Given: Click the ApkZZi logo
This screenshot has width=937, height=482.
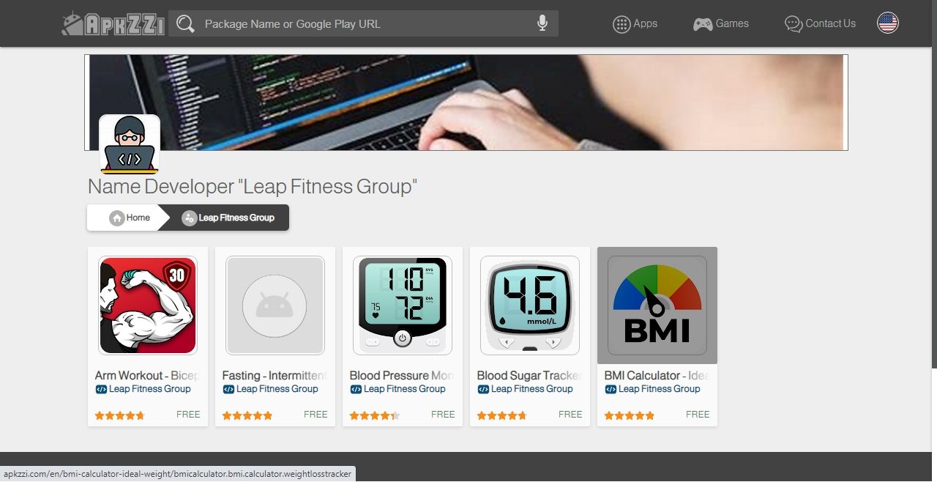Looking at the screenshot, I should [112, 23].
